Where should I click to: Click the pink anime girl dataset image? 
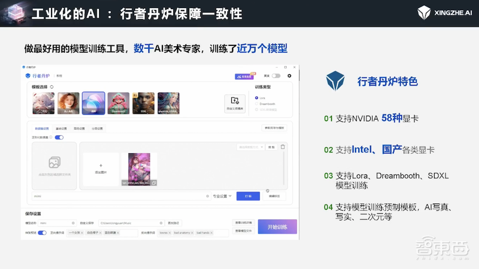(139, 169)
